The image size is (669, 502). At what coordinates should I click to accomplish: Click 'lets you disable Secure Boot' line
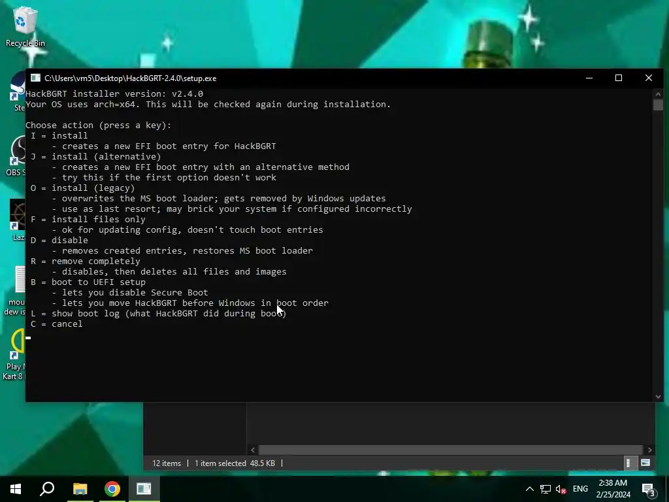130,293
